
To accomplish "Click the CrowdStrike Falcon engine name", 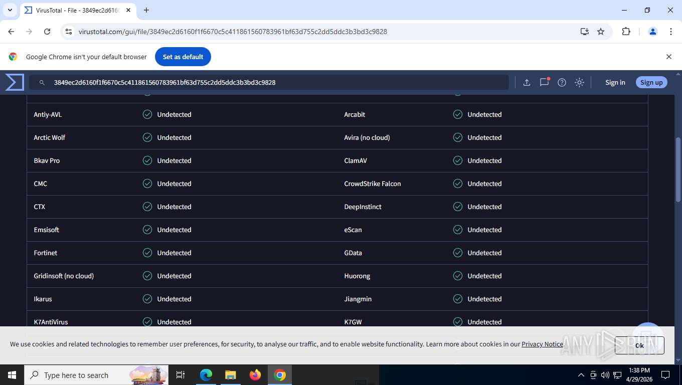I will coord(373,183).
